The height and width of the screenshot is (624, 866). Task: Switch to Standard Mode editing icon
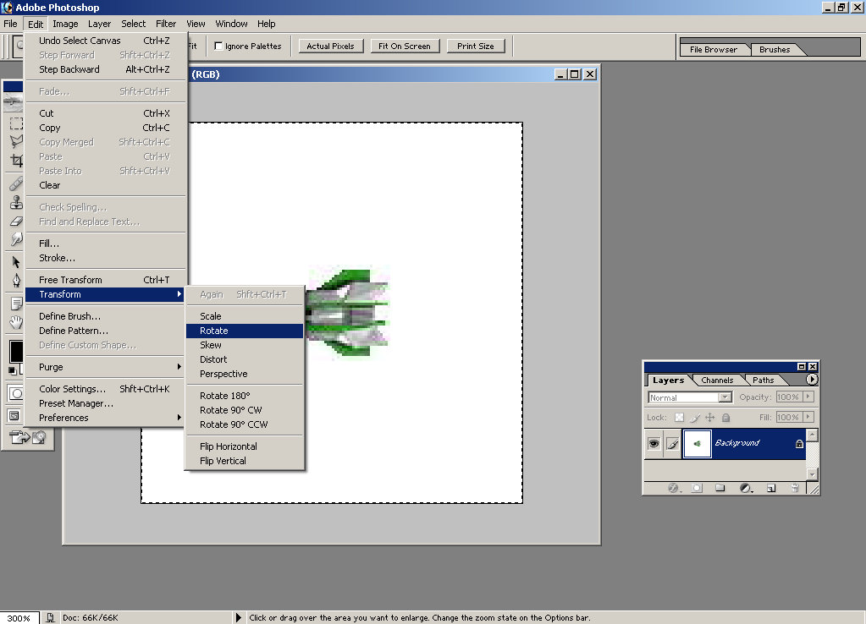pyautogui.click(x=16, y=393)
